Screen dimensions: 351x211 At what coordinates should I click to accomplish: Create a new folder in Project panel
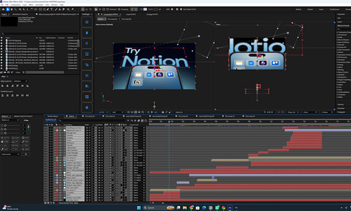(5, 72)
